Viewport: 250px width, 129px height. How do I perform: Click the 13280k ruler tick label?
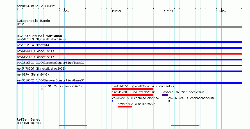[221, 11]
